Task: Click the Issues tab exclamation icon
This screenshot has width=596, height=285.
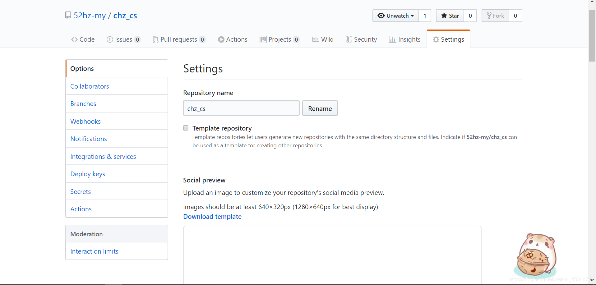Action: 110,39
